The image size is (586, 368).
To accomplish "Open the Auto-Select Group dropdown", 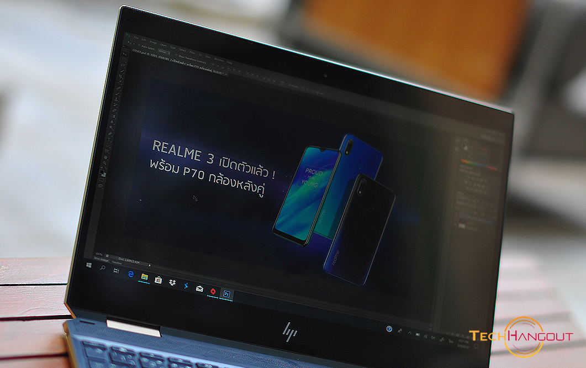I will tap(165, 52).
